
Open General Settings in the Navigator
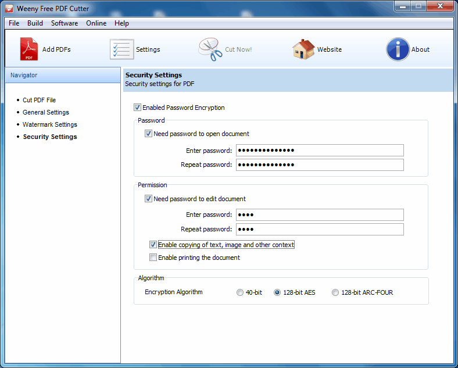[46, 112]
